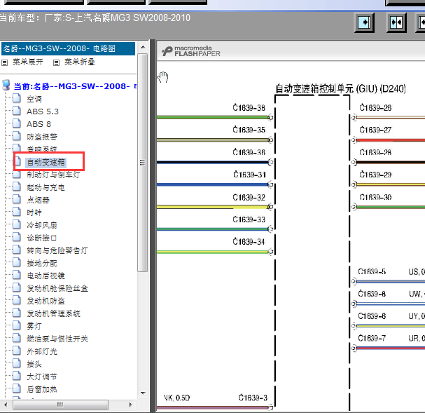The width and height of the screenshot is (425, 413).
Task: Open the 电动后视镜 entry
Action: coord(46,276)
